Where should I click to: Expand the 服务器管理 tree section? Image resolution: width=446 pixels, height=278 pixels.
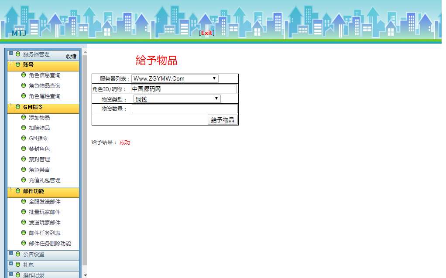(x=11, y=54)
